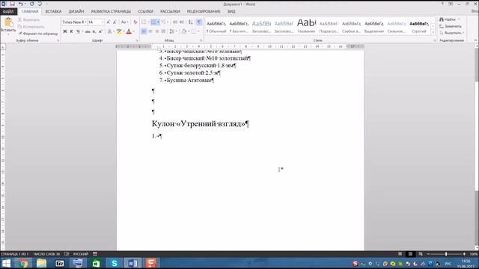Select justify alignment
Viewport: 479px width, 269px height.
[x=163, y=31]
